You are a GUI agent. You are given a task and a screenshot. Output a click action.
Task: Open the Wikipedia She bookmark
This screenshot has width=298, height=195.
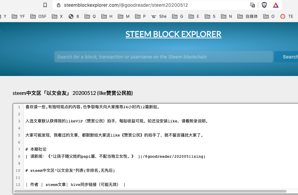[159, 16]
